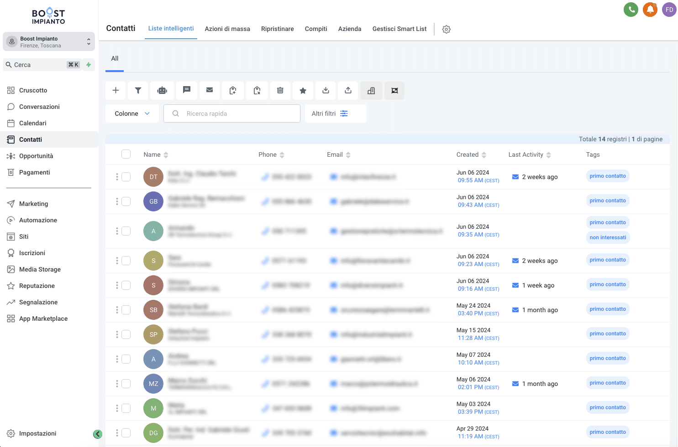Open the Compiti tab
This screenshot has width=678, height=447.
[x=316, y=29]
